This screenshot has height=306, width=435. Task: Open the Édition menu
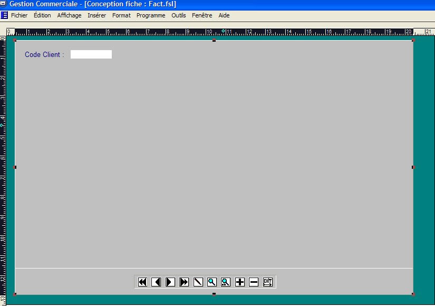(x=42, y=15)
